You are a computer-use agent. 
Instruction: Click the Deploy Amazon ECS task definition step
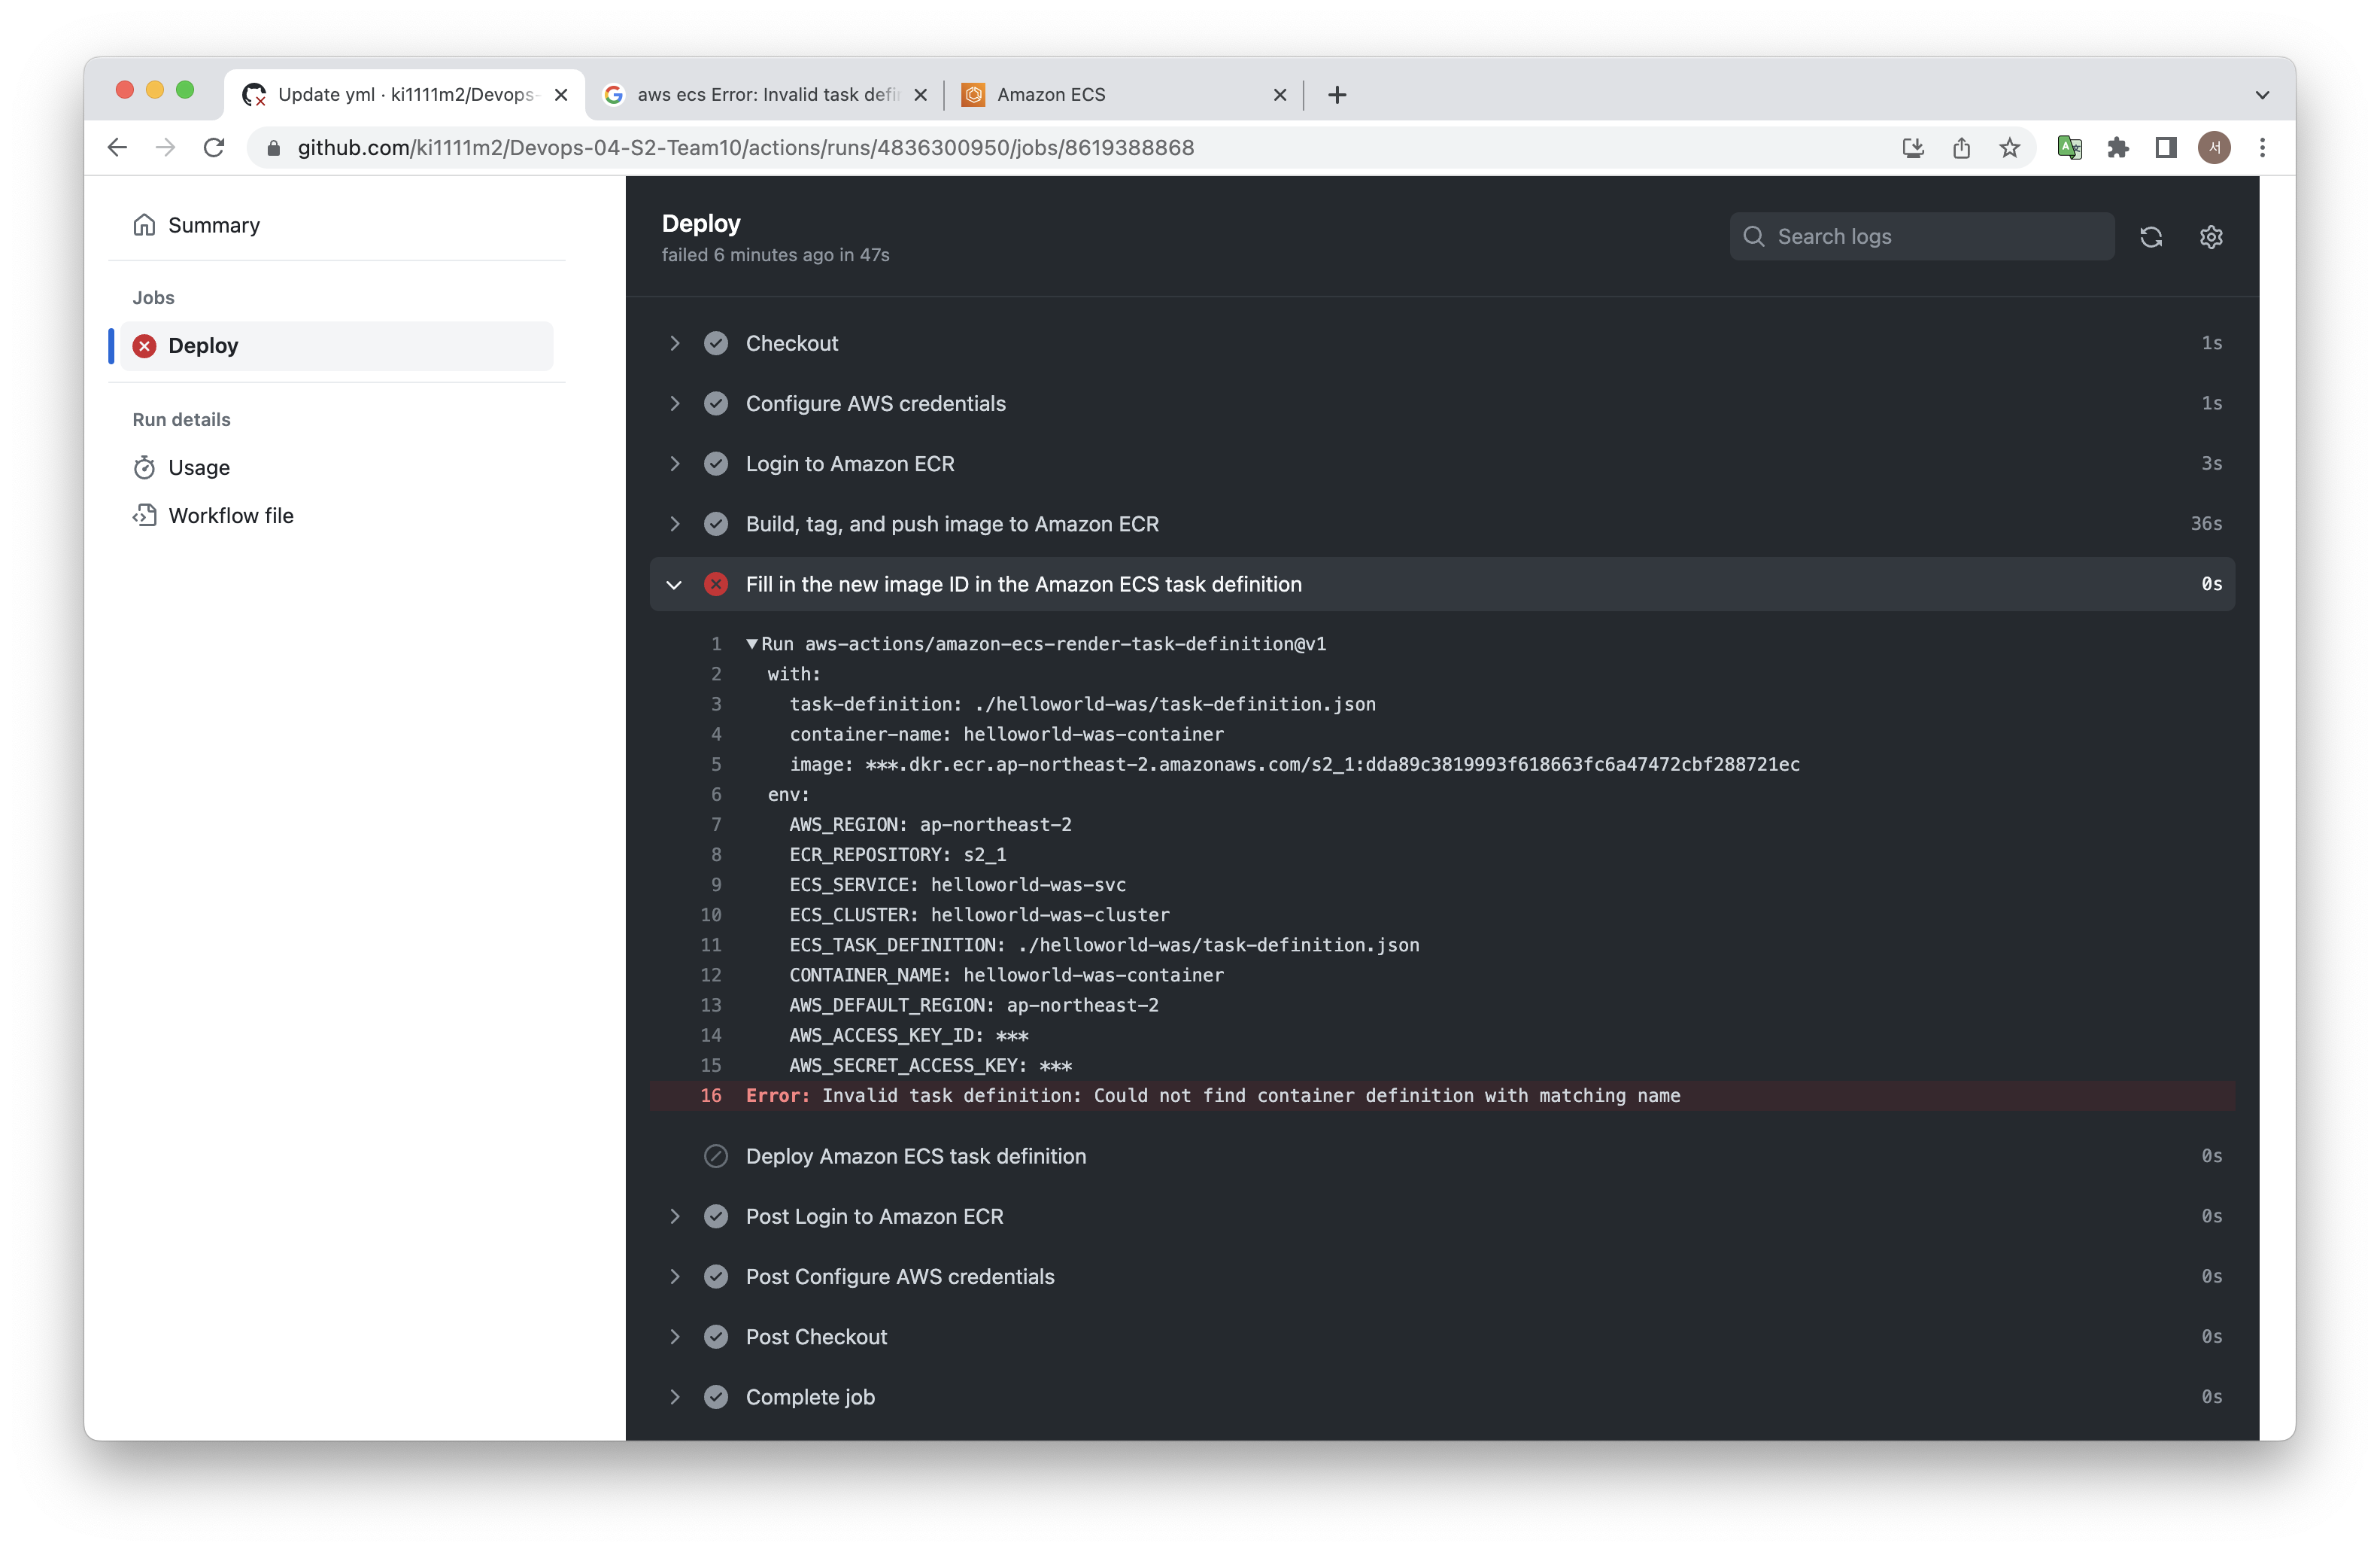tap(916, 1156)
